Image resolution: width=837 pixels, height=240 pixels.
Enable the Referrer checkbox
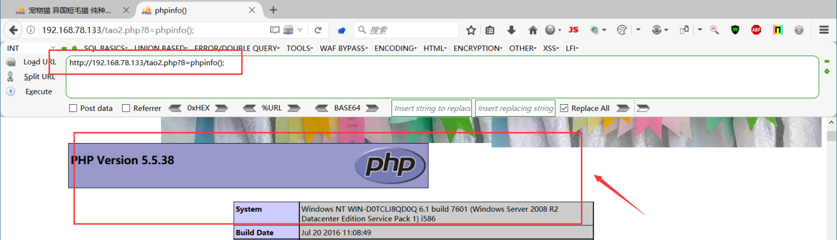click(126, 108)
